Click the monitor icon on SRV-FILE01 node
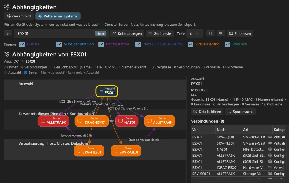Screen dimensions: 289x183 [x=79, y=151]
